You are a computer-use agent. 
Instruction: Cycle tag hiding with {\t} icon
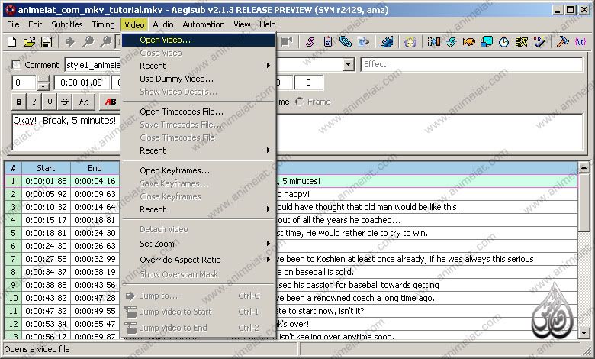[x=581, y=42]
